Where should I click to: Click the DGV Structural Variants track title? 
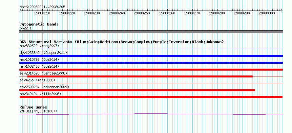pyautogui.click(x=122, y=42)
